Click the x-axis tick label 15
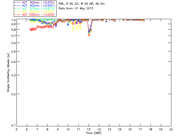Screen dimensions: 176x140 (x=120, y=129)
